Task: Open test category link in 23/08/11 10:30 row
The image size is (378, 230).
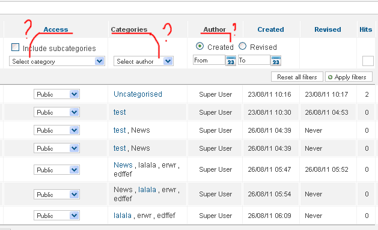Action: click(120, 112)
